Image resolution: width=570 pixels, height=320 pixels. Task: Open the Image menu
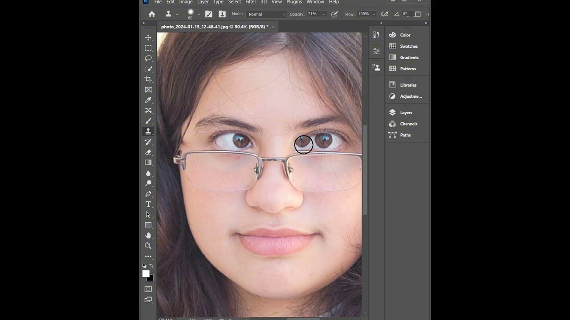tap(186, 2)
